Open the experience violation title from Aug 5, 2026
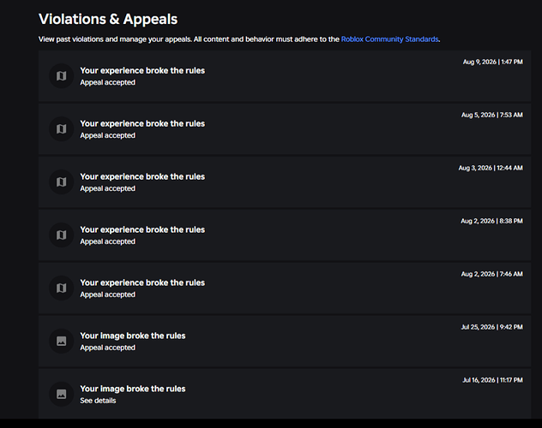The width and height of the screenshot is (542, 428). [142, 123]
